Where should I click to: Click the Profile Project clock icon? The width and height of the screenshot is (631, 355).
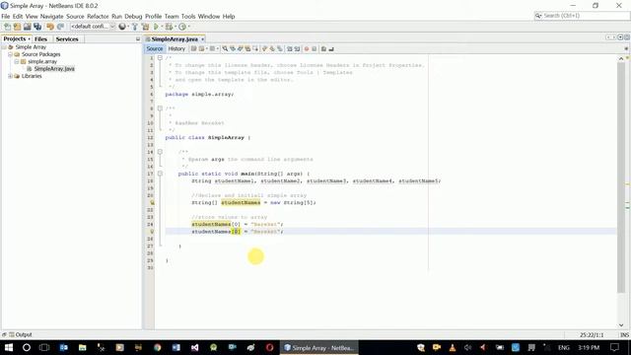coord(182,27)
